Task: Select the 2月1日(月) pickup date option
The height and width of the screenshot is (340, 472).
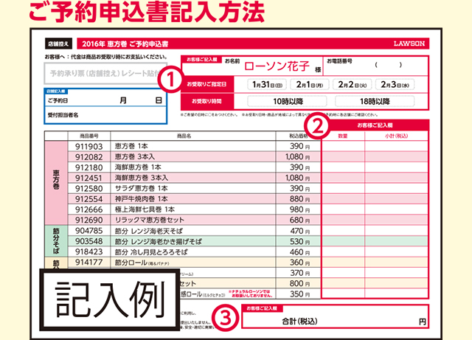Action: coord(310,85)
